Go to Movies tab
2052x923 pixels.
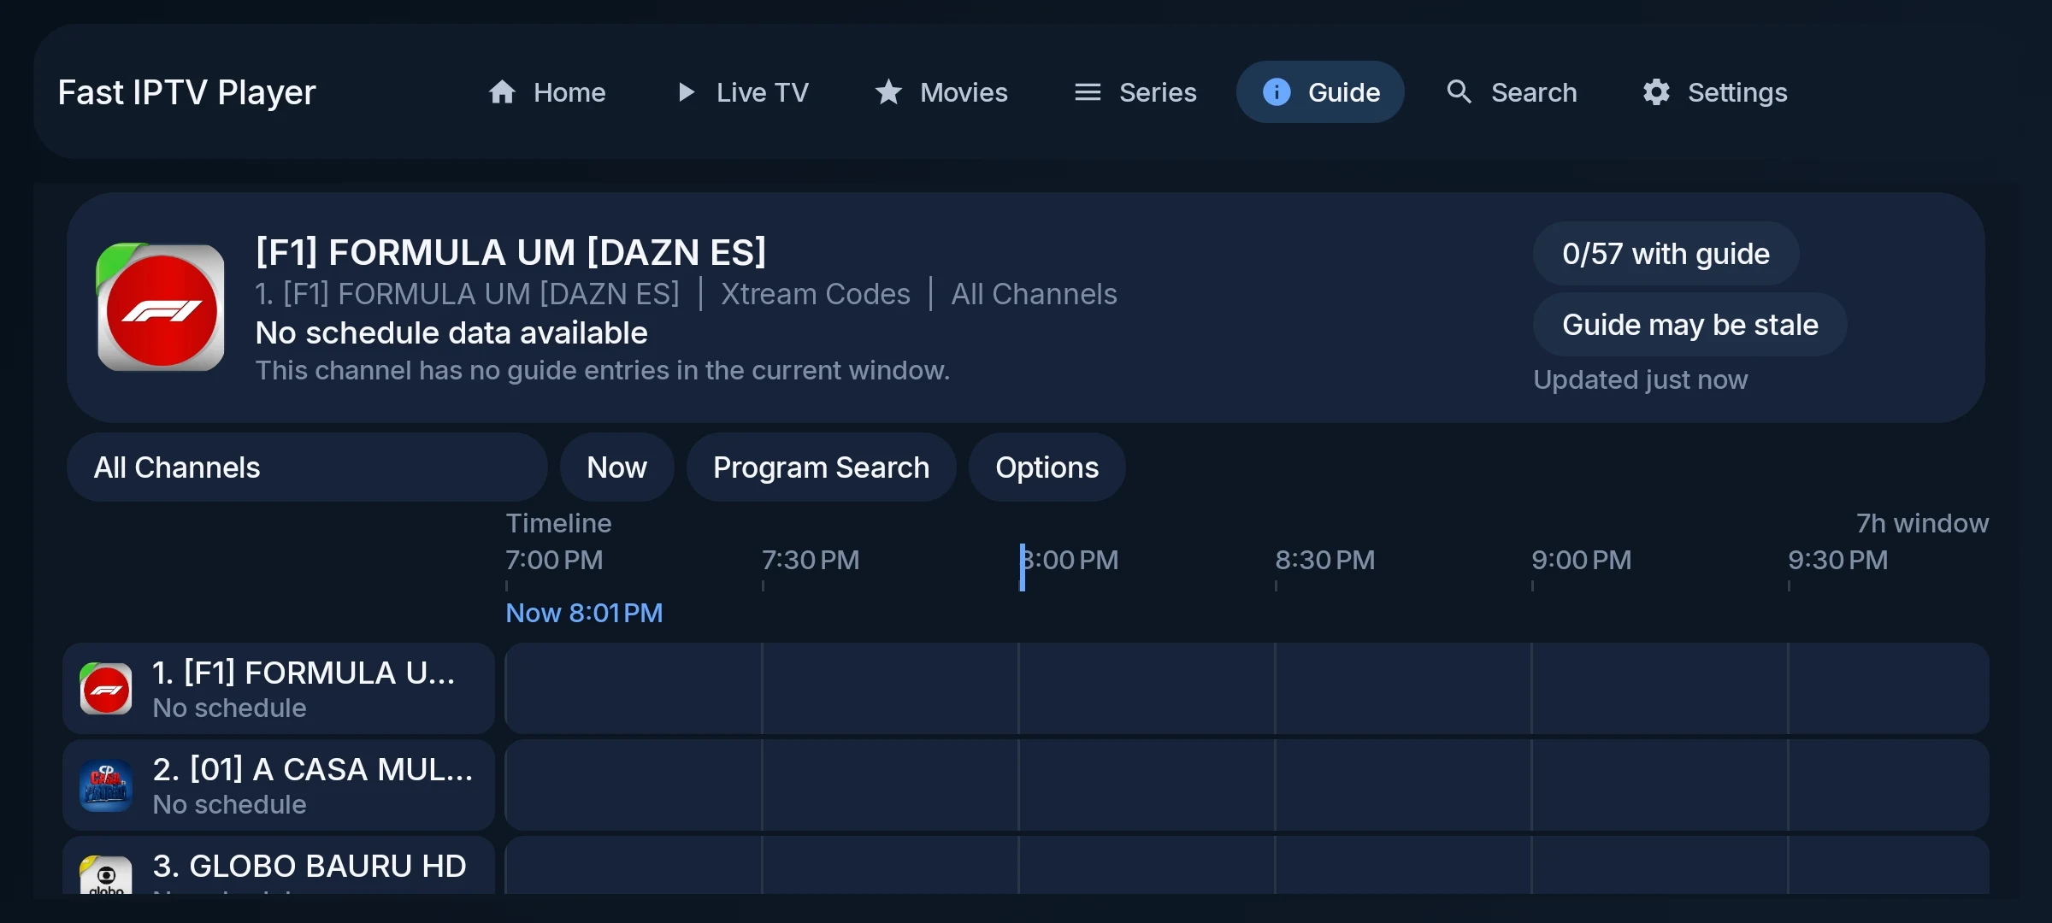pos(940,92)
